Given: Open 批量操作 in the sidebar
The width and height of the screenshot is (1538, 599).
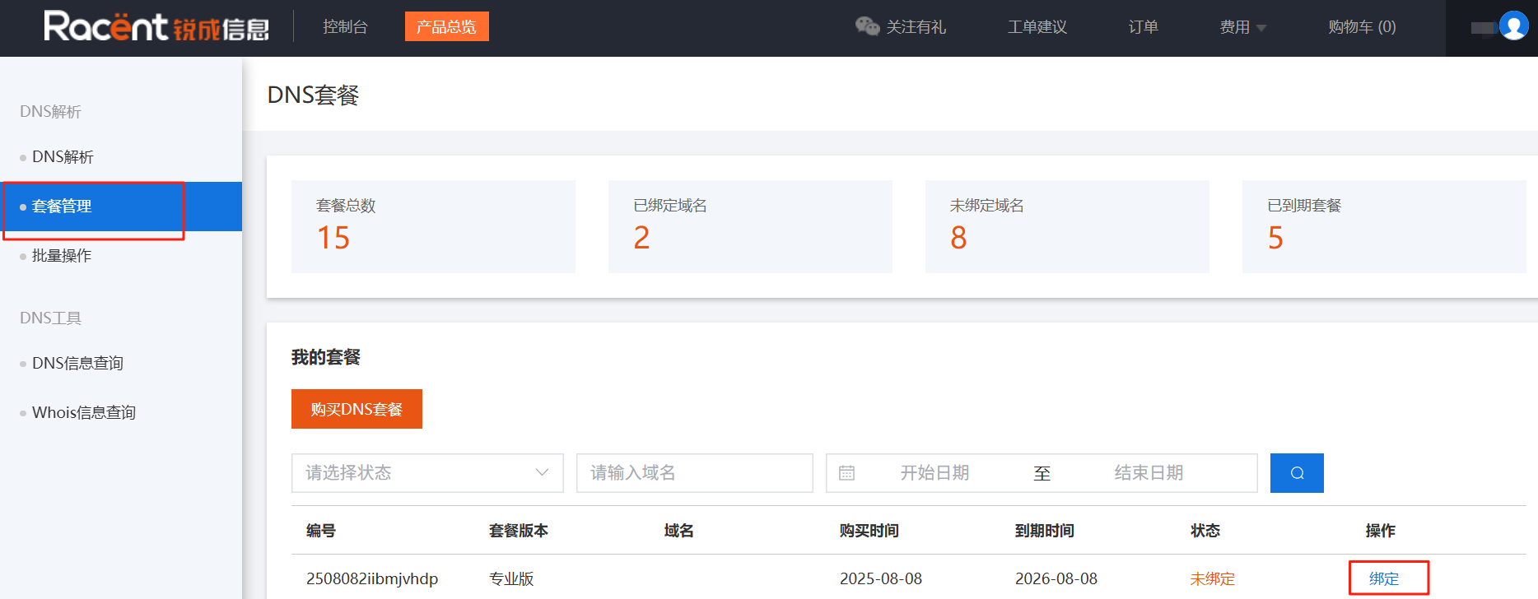Looking at the screenshot, I should coord(62,256).
